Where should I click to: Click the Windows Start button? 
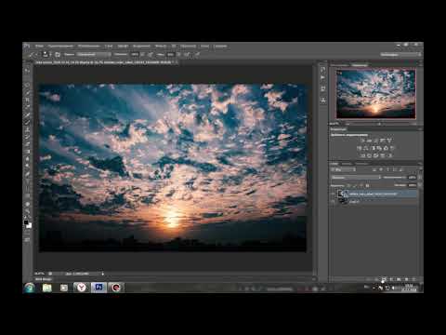pyautogui.click(x=30, y=288)
